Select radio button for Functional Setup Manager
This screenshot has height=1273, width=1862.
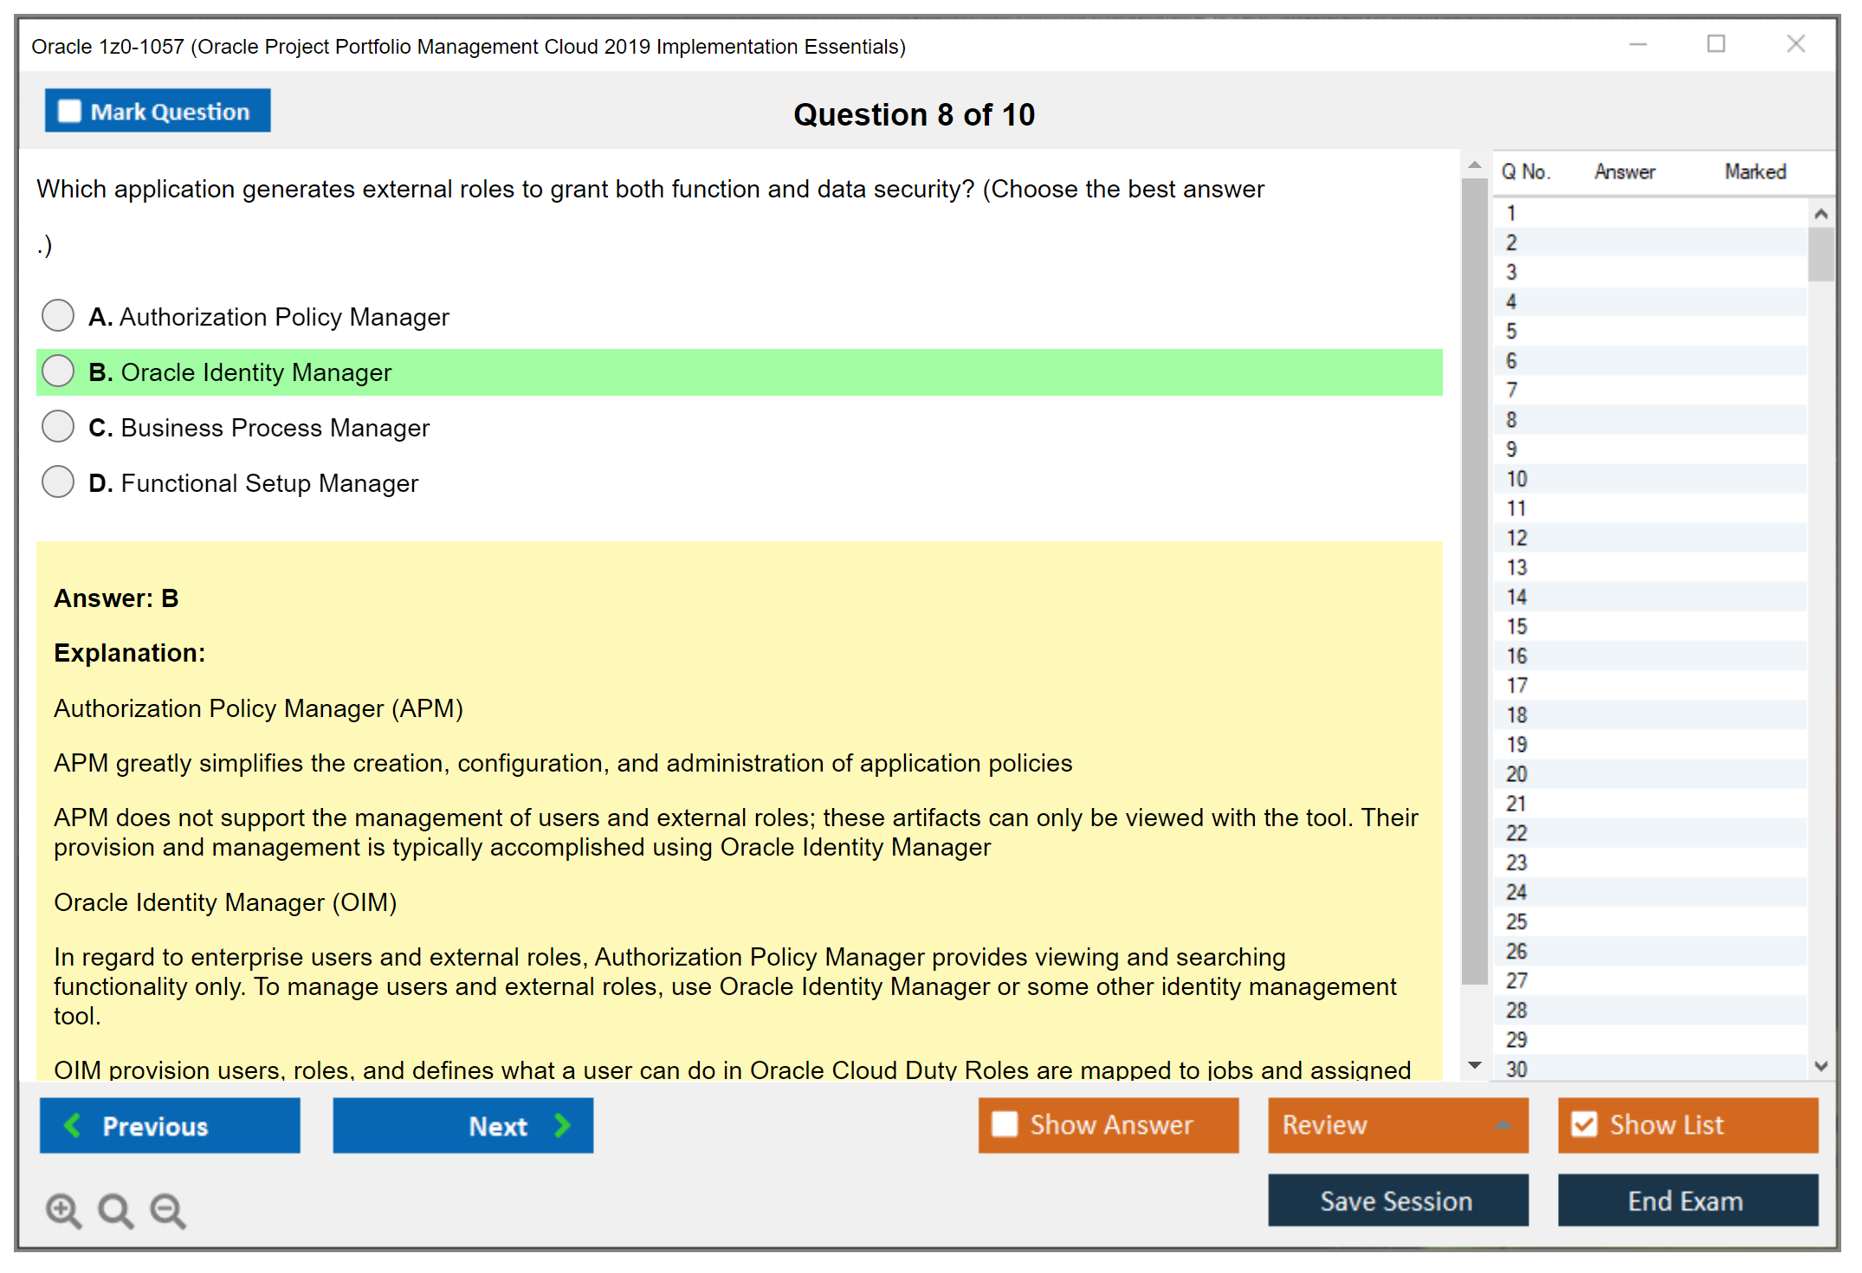pos(57,481)
